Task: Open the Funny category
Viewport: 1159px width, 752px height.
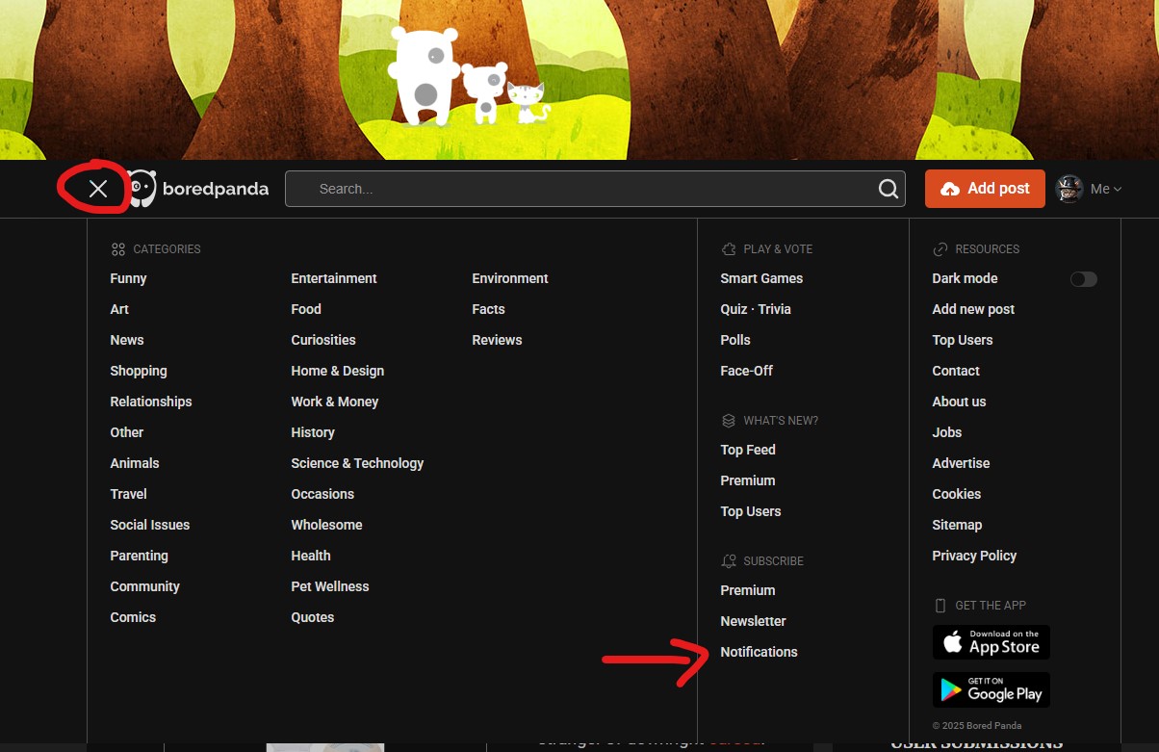Action: (128, 278)
